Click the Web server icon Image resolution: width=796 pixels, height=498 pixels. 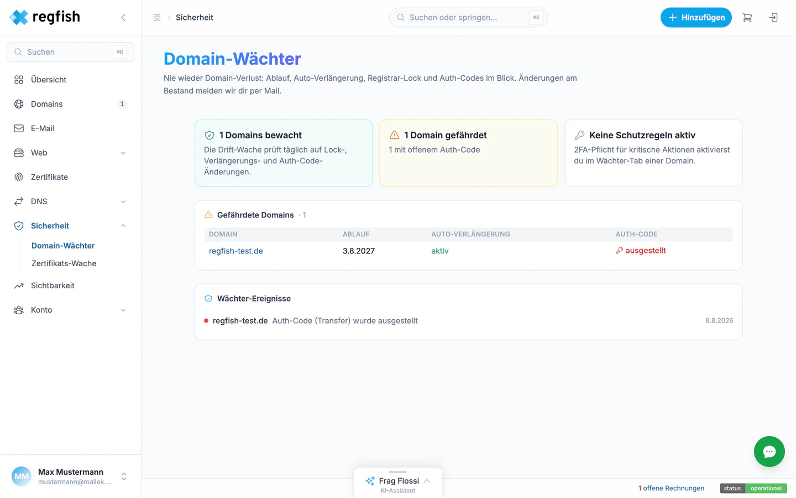(x=19, y=153)
